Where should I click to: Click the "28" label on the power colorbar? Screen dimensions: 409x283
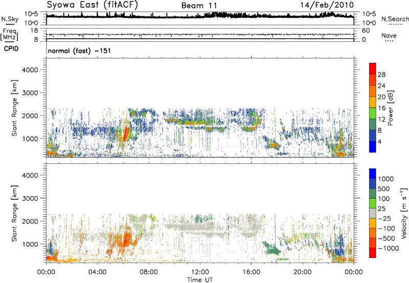381,75
